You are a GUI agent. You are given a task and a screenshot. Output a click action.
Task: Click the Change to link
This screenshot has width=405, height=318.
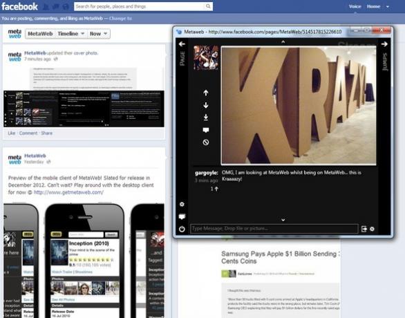121,19
